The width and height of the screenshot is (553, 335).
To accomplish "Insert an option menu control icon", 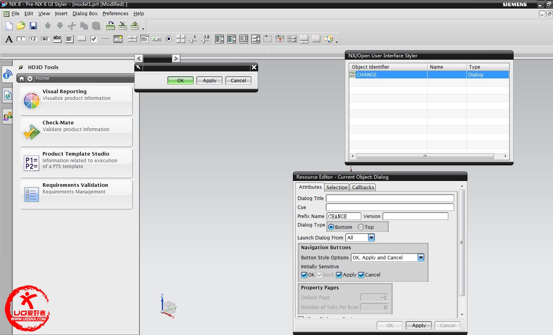I will point(157,39).
